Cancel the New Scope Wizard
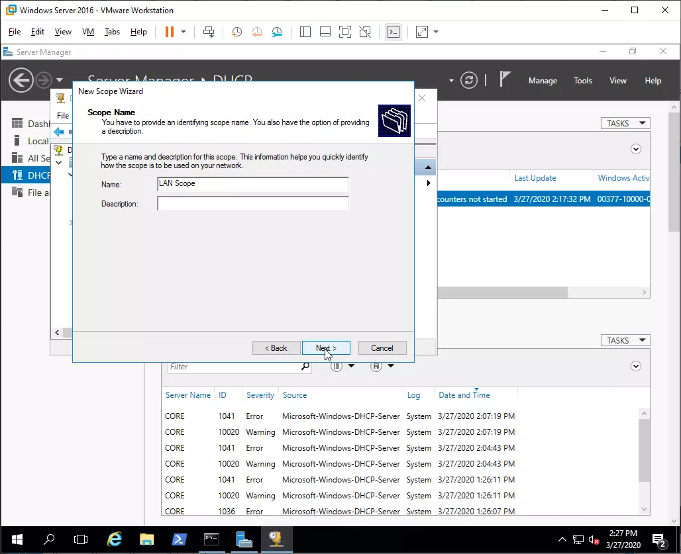 click(x=382, y=348)
